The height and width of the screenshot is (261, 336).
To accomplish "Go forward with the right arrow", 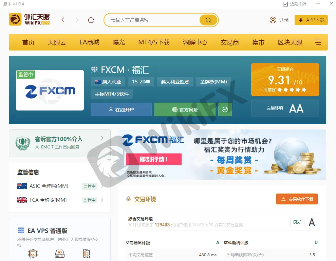I will (77, 20).
